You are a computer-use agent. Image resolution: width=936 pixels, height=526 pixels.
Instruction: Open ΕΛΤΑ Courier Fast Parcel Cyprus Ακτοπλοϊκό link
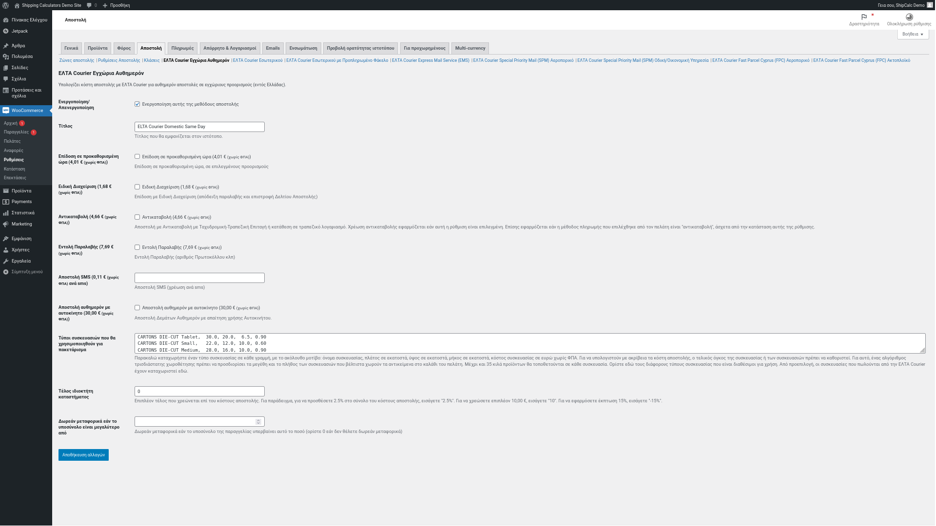coord(861,61)
